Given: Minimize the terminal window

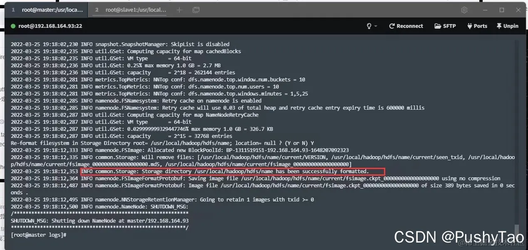Looking at the screenshot, I should point(486,10).
